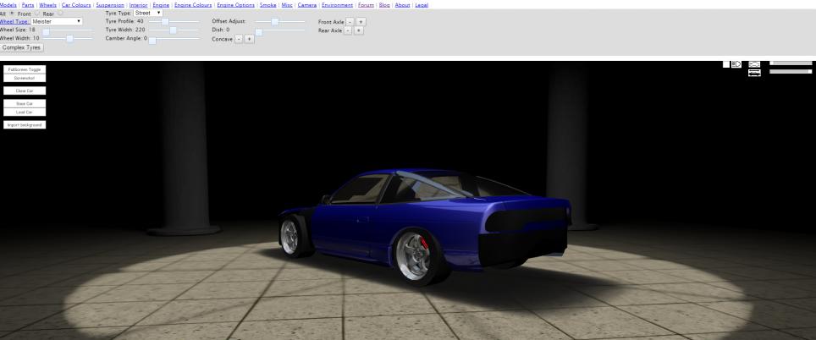This screenshot has width=816, height=340.
Task: Toggle the headlights icon
Action: (736, 64)
